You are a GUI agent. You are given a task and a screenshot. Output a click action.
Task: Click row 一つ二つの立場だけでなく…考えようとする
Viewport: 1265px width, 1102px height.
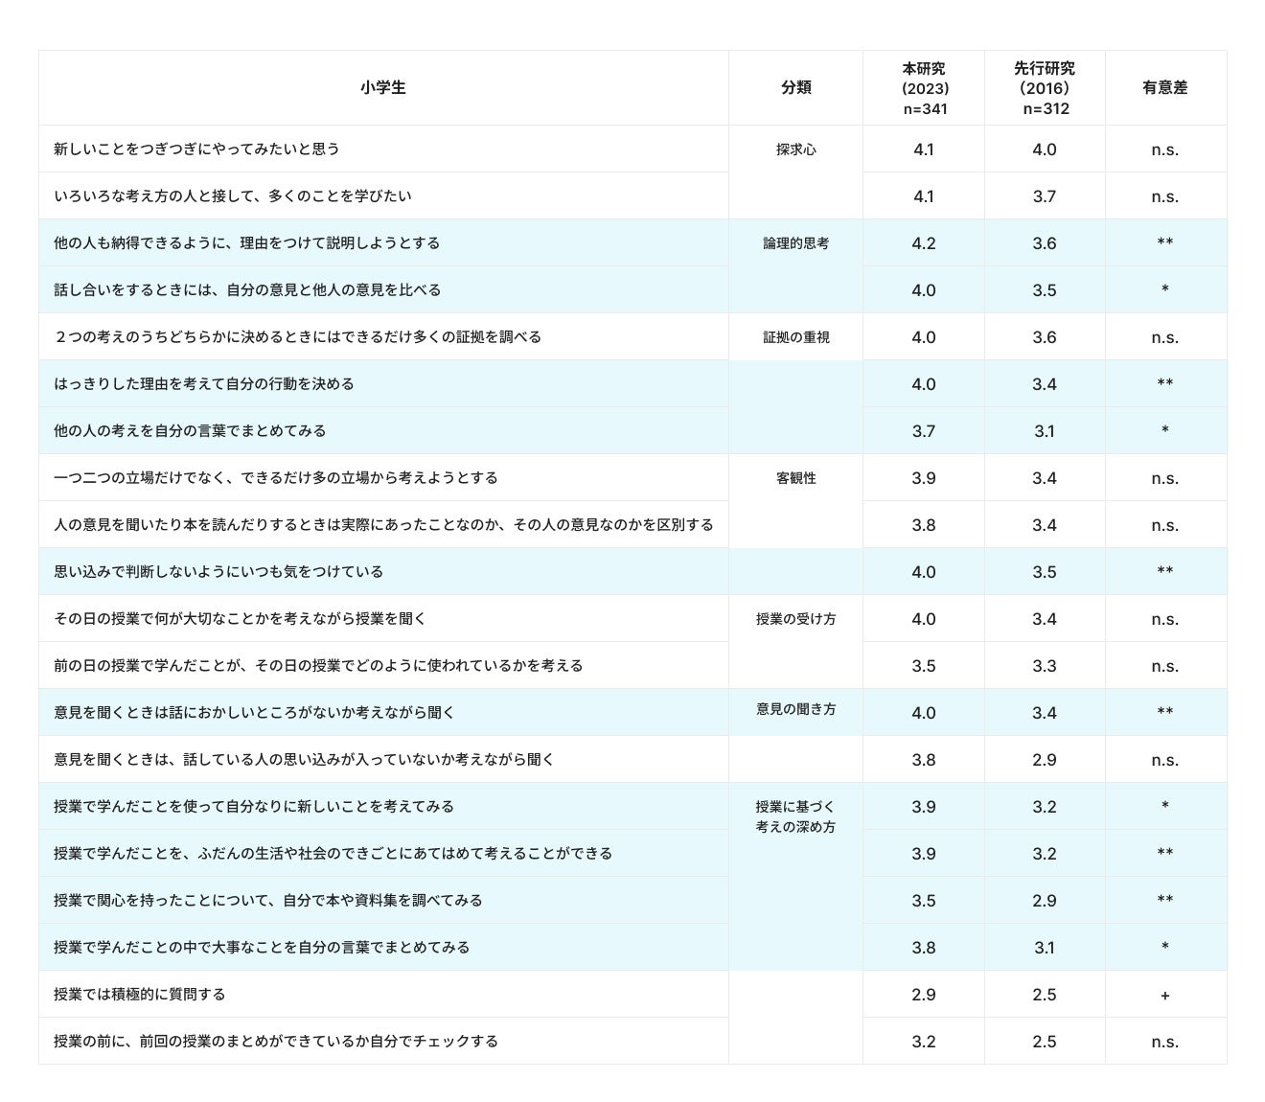pyautogui.click(x=632, y=477)
